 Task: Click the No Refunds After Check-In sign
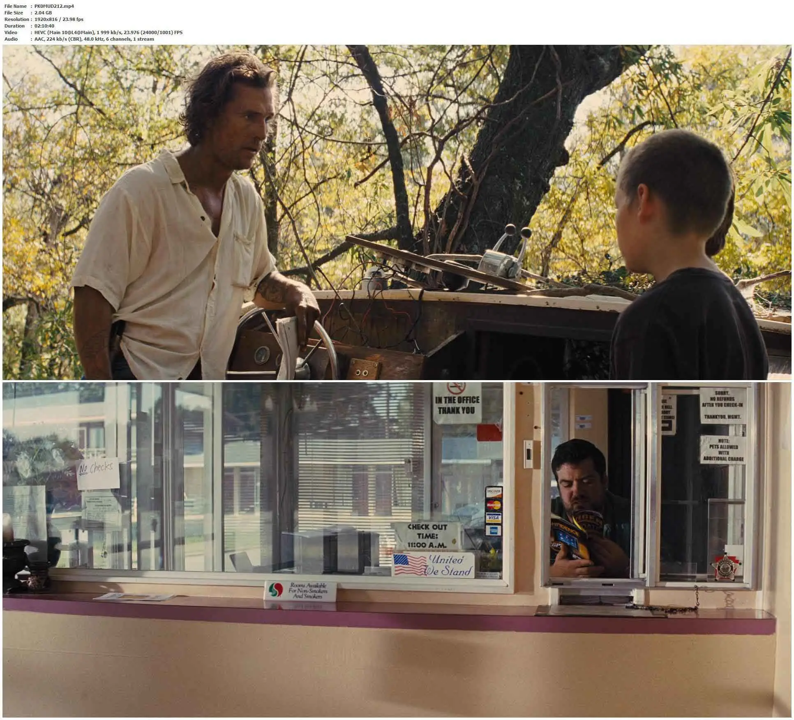click(723, 405)
